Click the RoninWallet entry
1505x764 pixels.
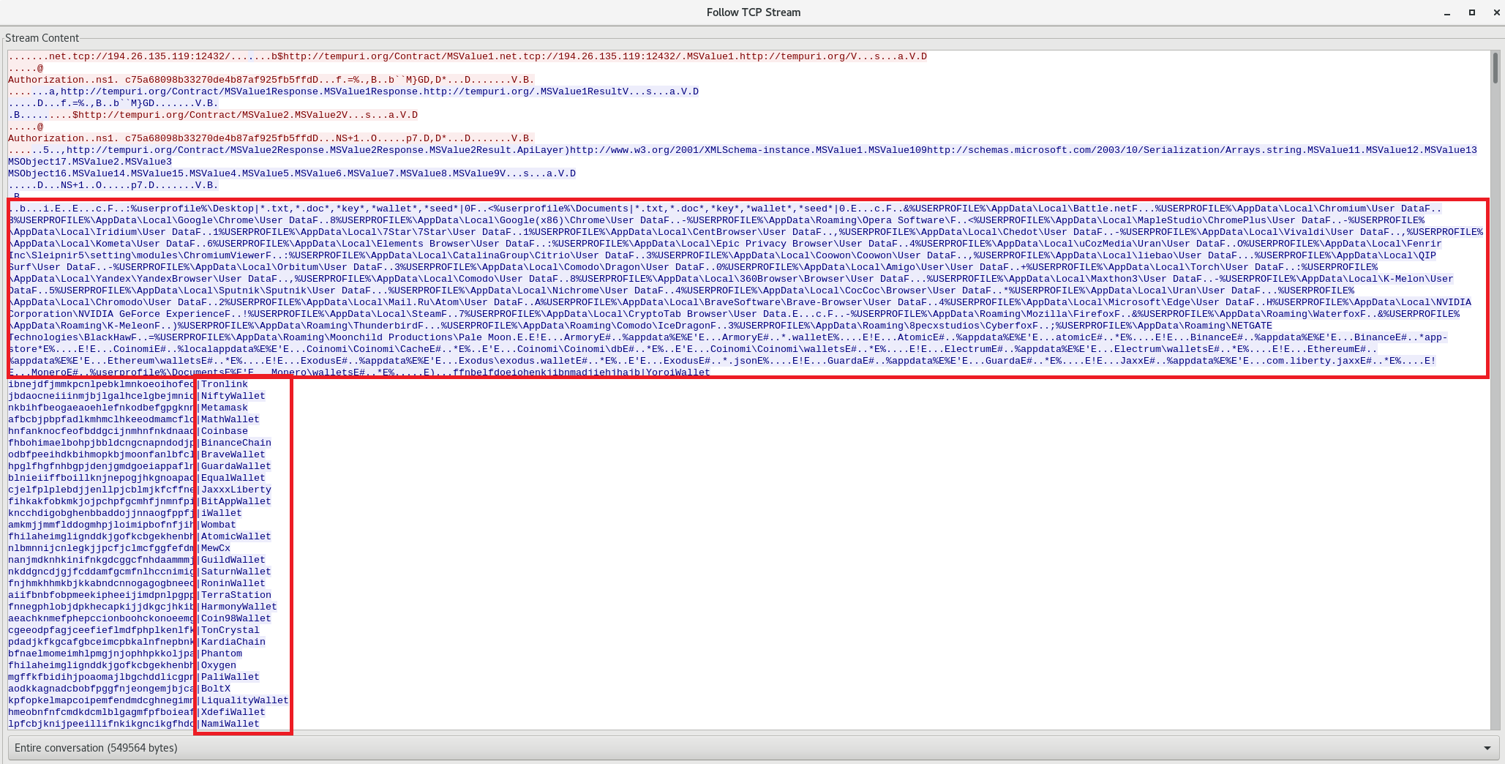tap(233, 583)
